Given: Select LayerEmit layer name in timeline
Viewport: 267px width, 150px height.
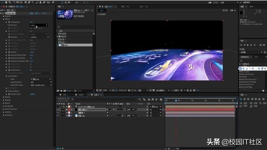Looking at the screenshot, I should pos(86,107).
